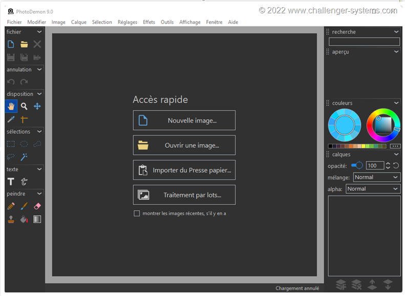Image resolution: width=405 pixels, height=296 pixels.
Task: Select the move layer tool
Action: click(37, 106)
